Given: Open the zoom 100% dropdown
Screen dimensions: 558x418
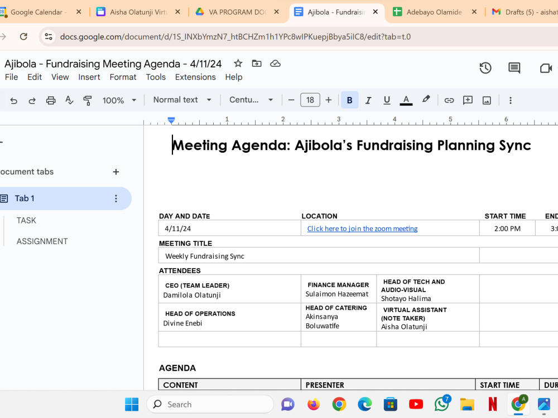Looking at the screenshot, I should pyautogui.click(x=119, y=100).
